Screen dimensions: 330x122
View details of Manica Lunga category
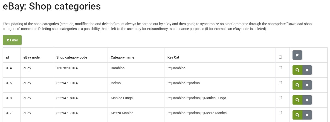pyautogui.click(x=297, y=100)
